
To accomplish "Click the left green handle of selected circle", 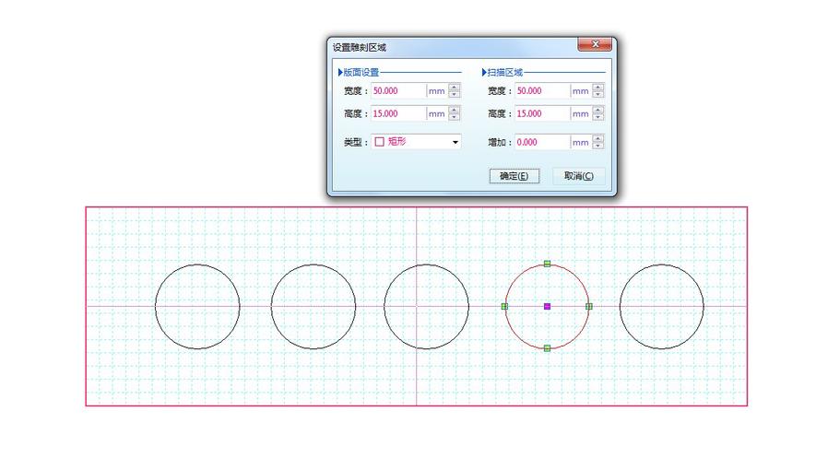I will [x=504, y=306].
